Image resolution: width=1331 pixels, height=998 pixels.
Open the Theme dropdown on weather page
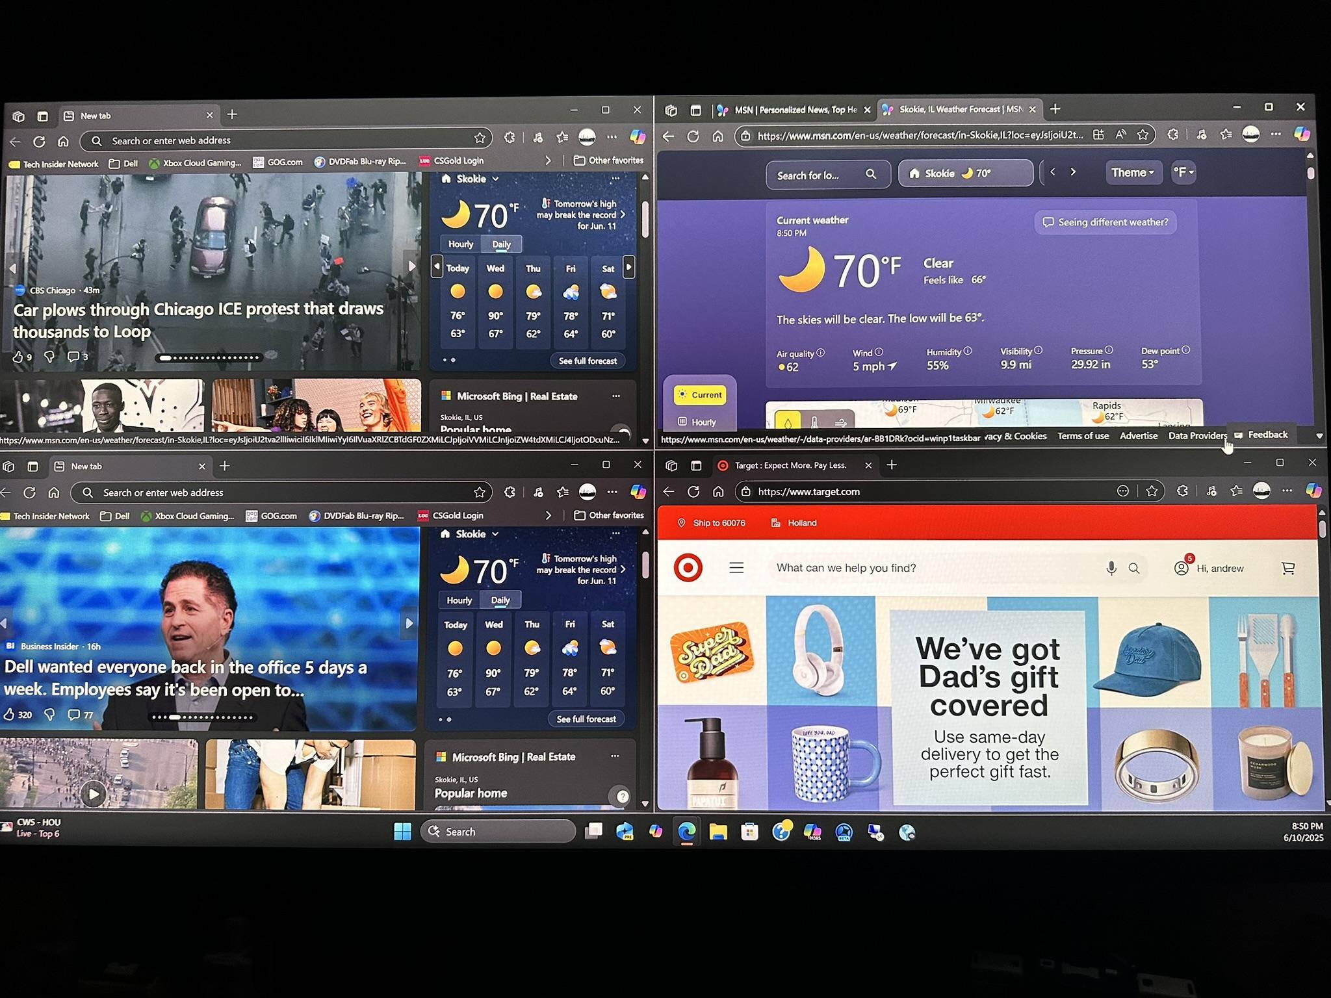tap(1132, 173)
